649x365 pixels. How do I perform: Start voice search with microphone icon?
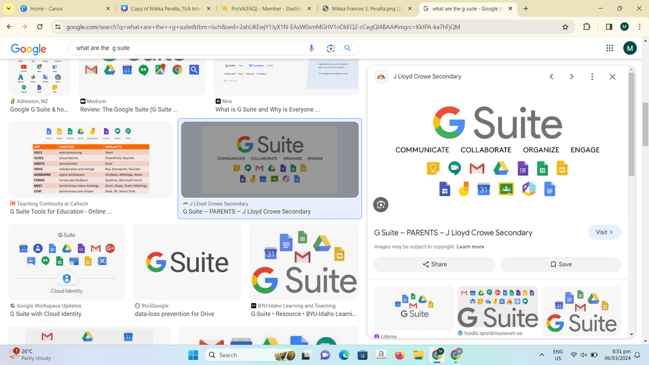pos(311,48)
